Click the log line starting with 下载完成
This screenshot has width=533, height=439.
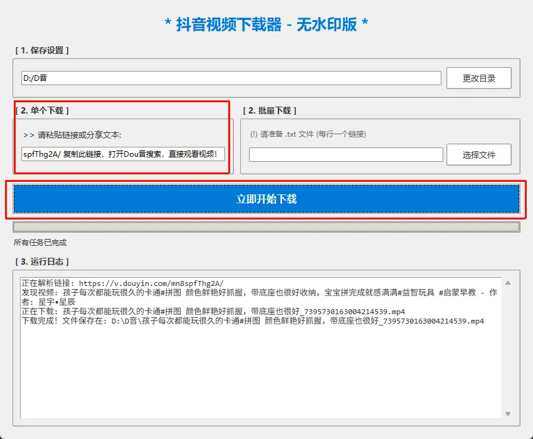[253, 321]
